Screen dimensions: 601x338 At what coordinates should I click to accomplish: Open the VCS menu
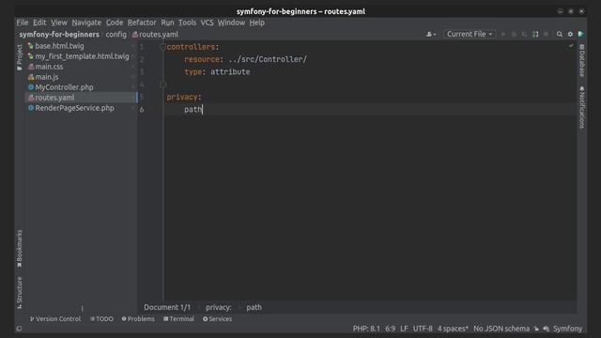pos(207,23)
